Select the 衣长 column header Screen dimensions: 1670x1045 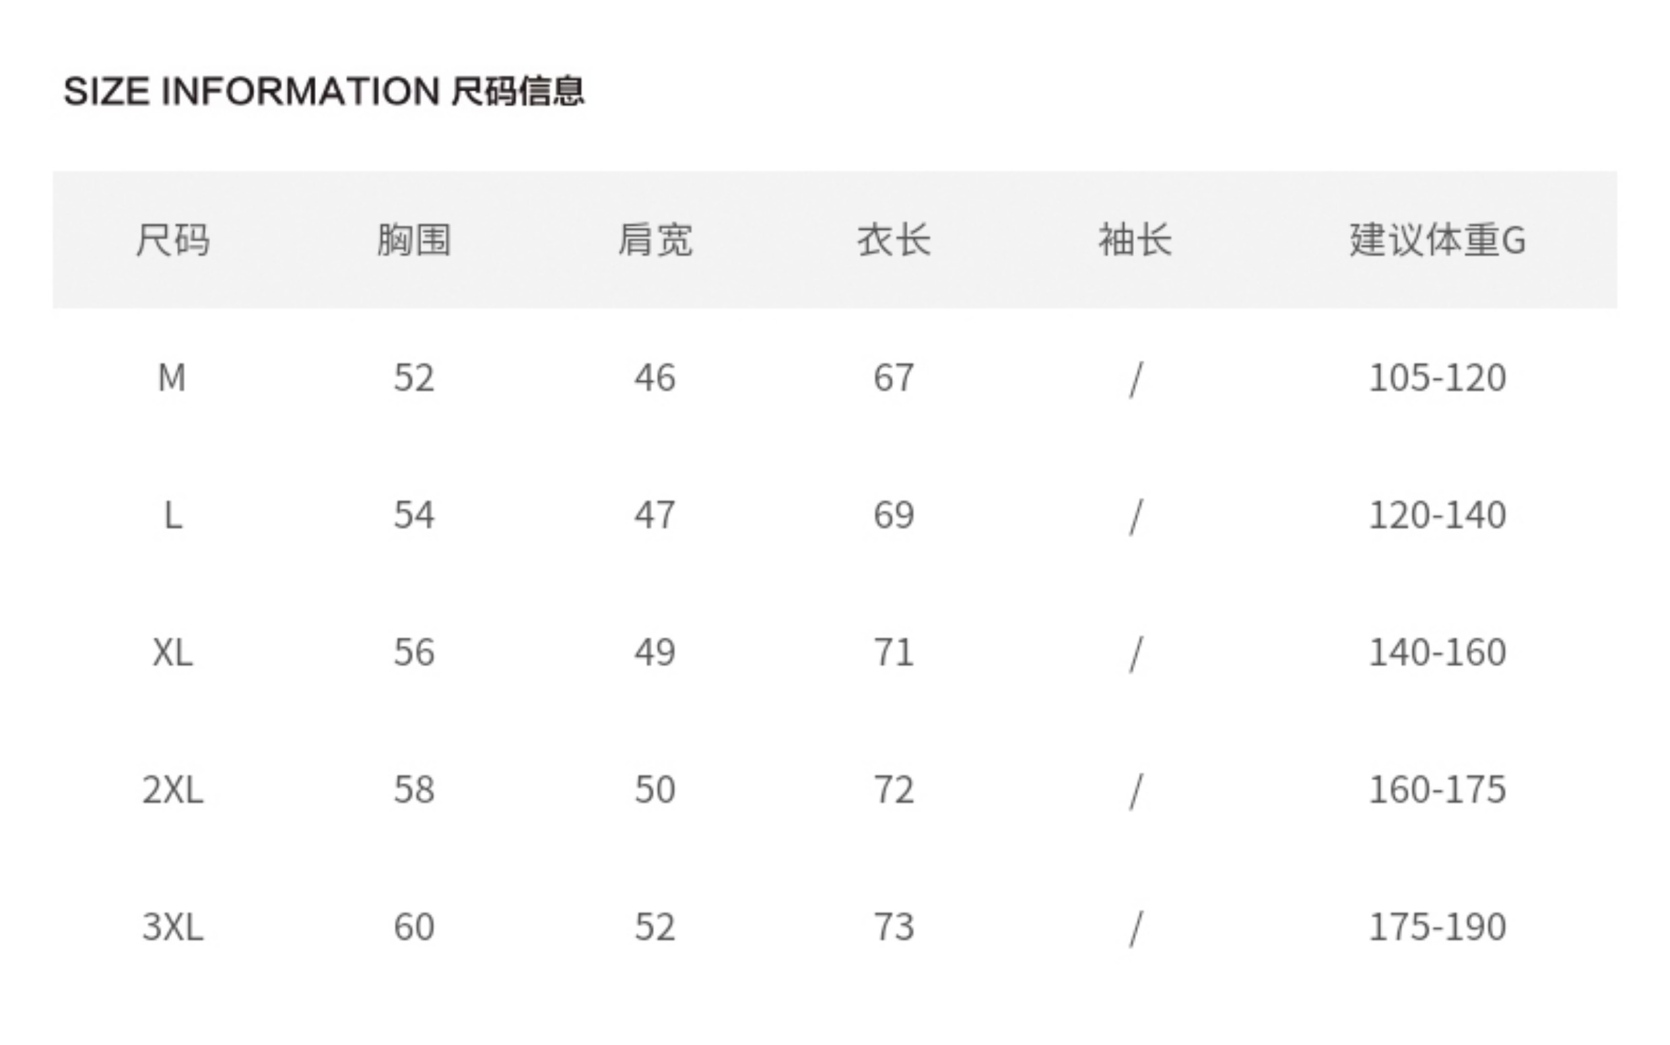tap(894, 240)
